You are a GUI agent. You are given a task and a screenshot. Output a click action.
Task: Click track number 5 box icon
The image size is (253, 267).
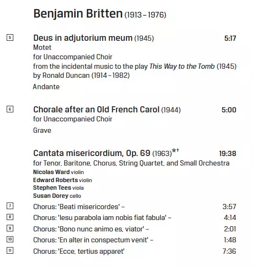(x=10, y=37)
